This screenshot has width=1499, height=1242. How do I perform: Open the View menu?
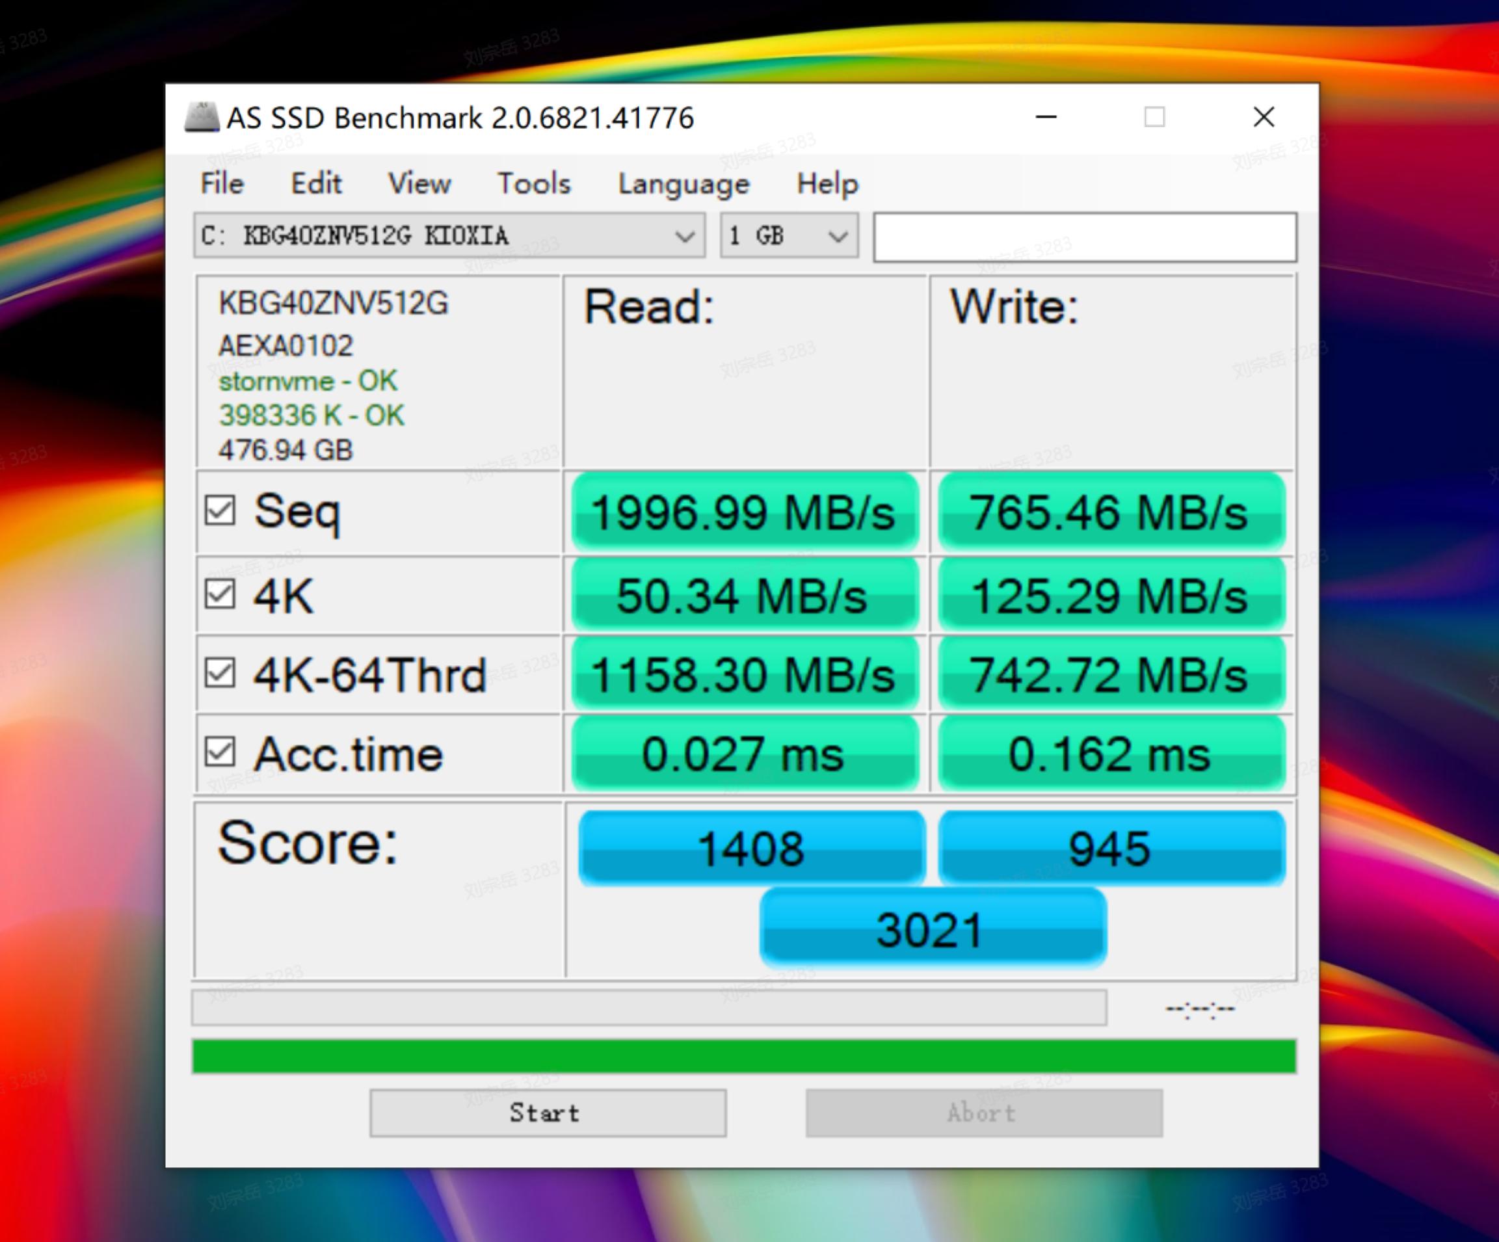coord(419,183)
